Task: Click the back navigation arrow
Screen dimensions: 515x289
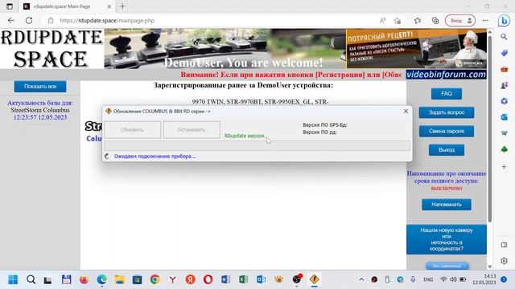Action: (11, 20)
